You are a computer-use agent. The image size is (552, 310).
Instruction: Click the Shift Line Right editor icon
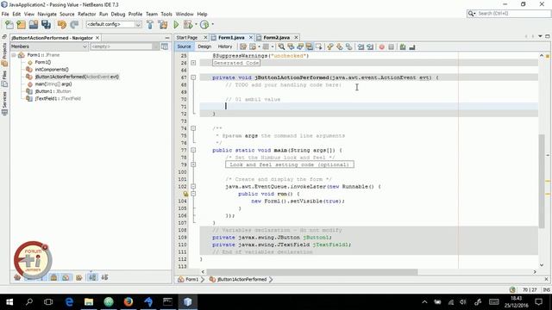[370, 46]
